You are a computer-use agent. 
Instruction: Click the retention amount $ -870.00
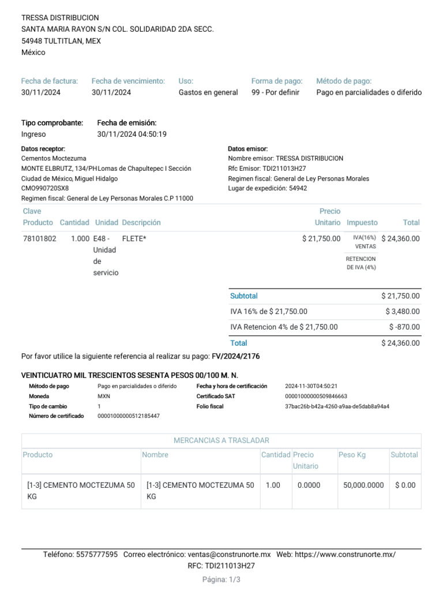tap(404, 327)
